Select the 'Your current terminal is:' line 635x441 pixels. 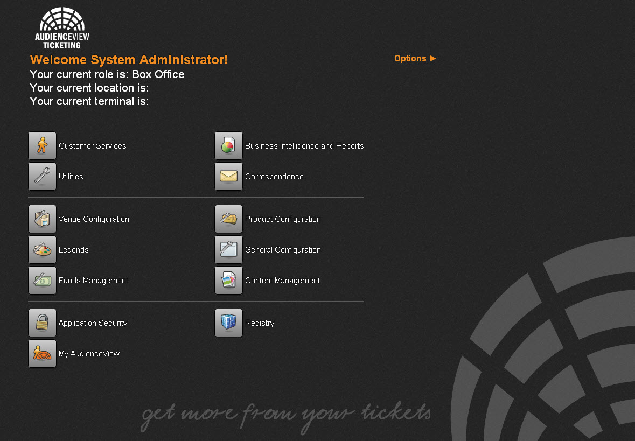point(89,101)
